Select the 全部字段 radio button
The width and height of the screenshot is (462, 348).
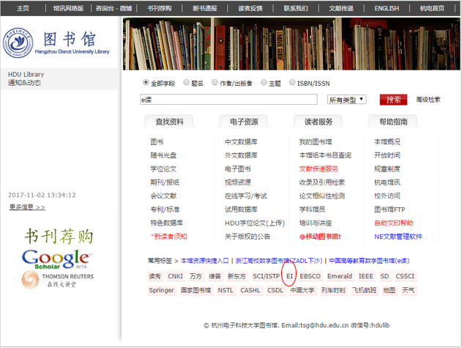146,82
